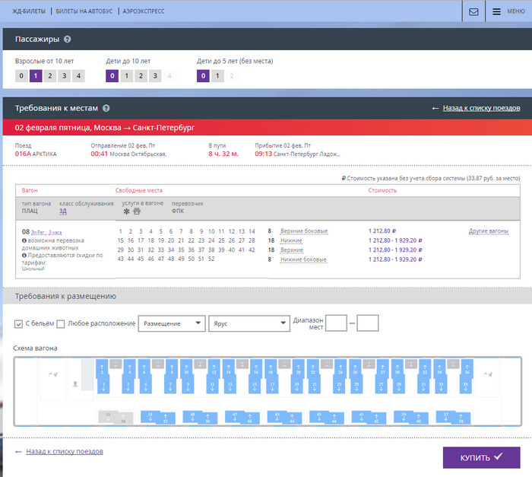Select upper seat 16 on wagon scheme
Screen dimensions: 532x477
pos(256,369)
